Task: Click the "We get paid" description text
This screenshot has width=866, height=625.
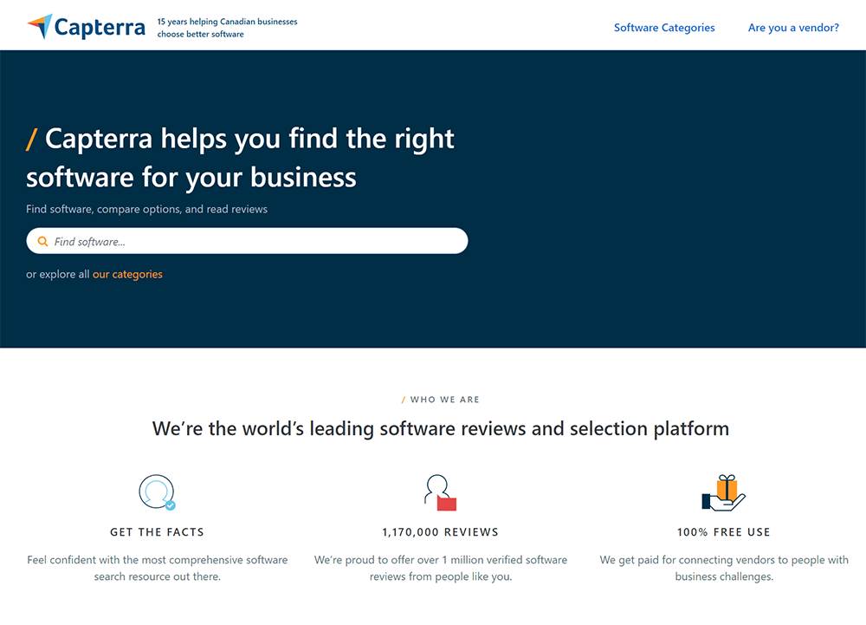Action: 724,568
